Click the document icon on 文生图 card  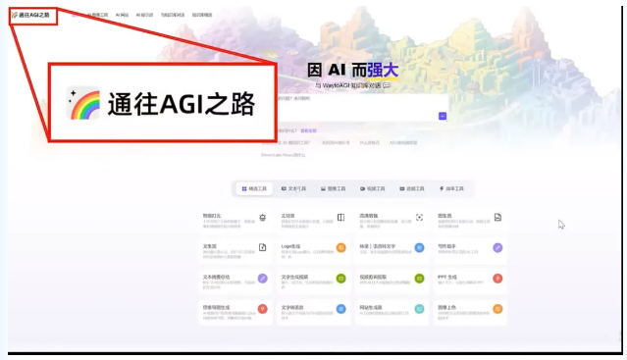(263, 247)
